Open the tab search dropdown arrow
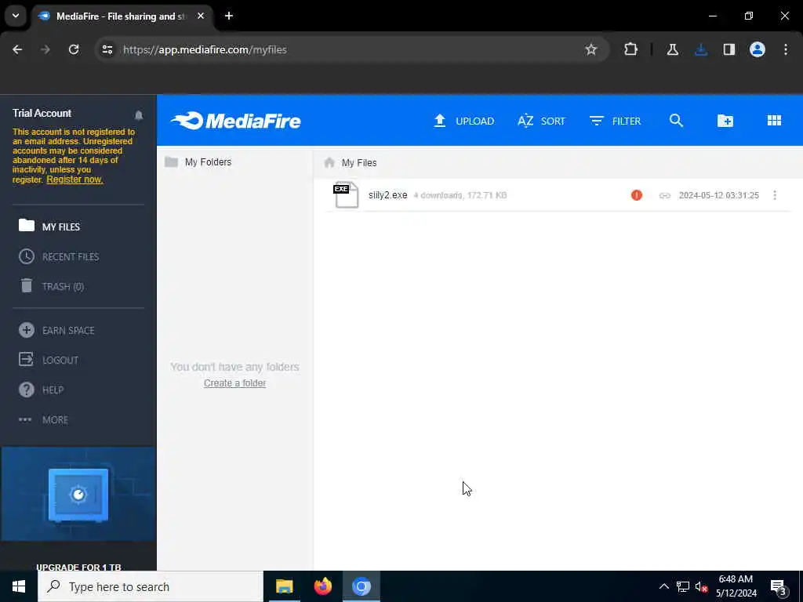 pos(16,16)
